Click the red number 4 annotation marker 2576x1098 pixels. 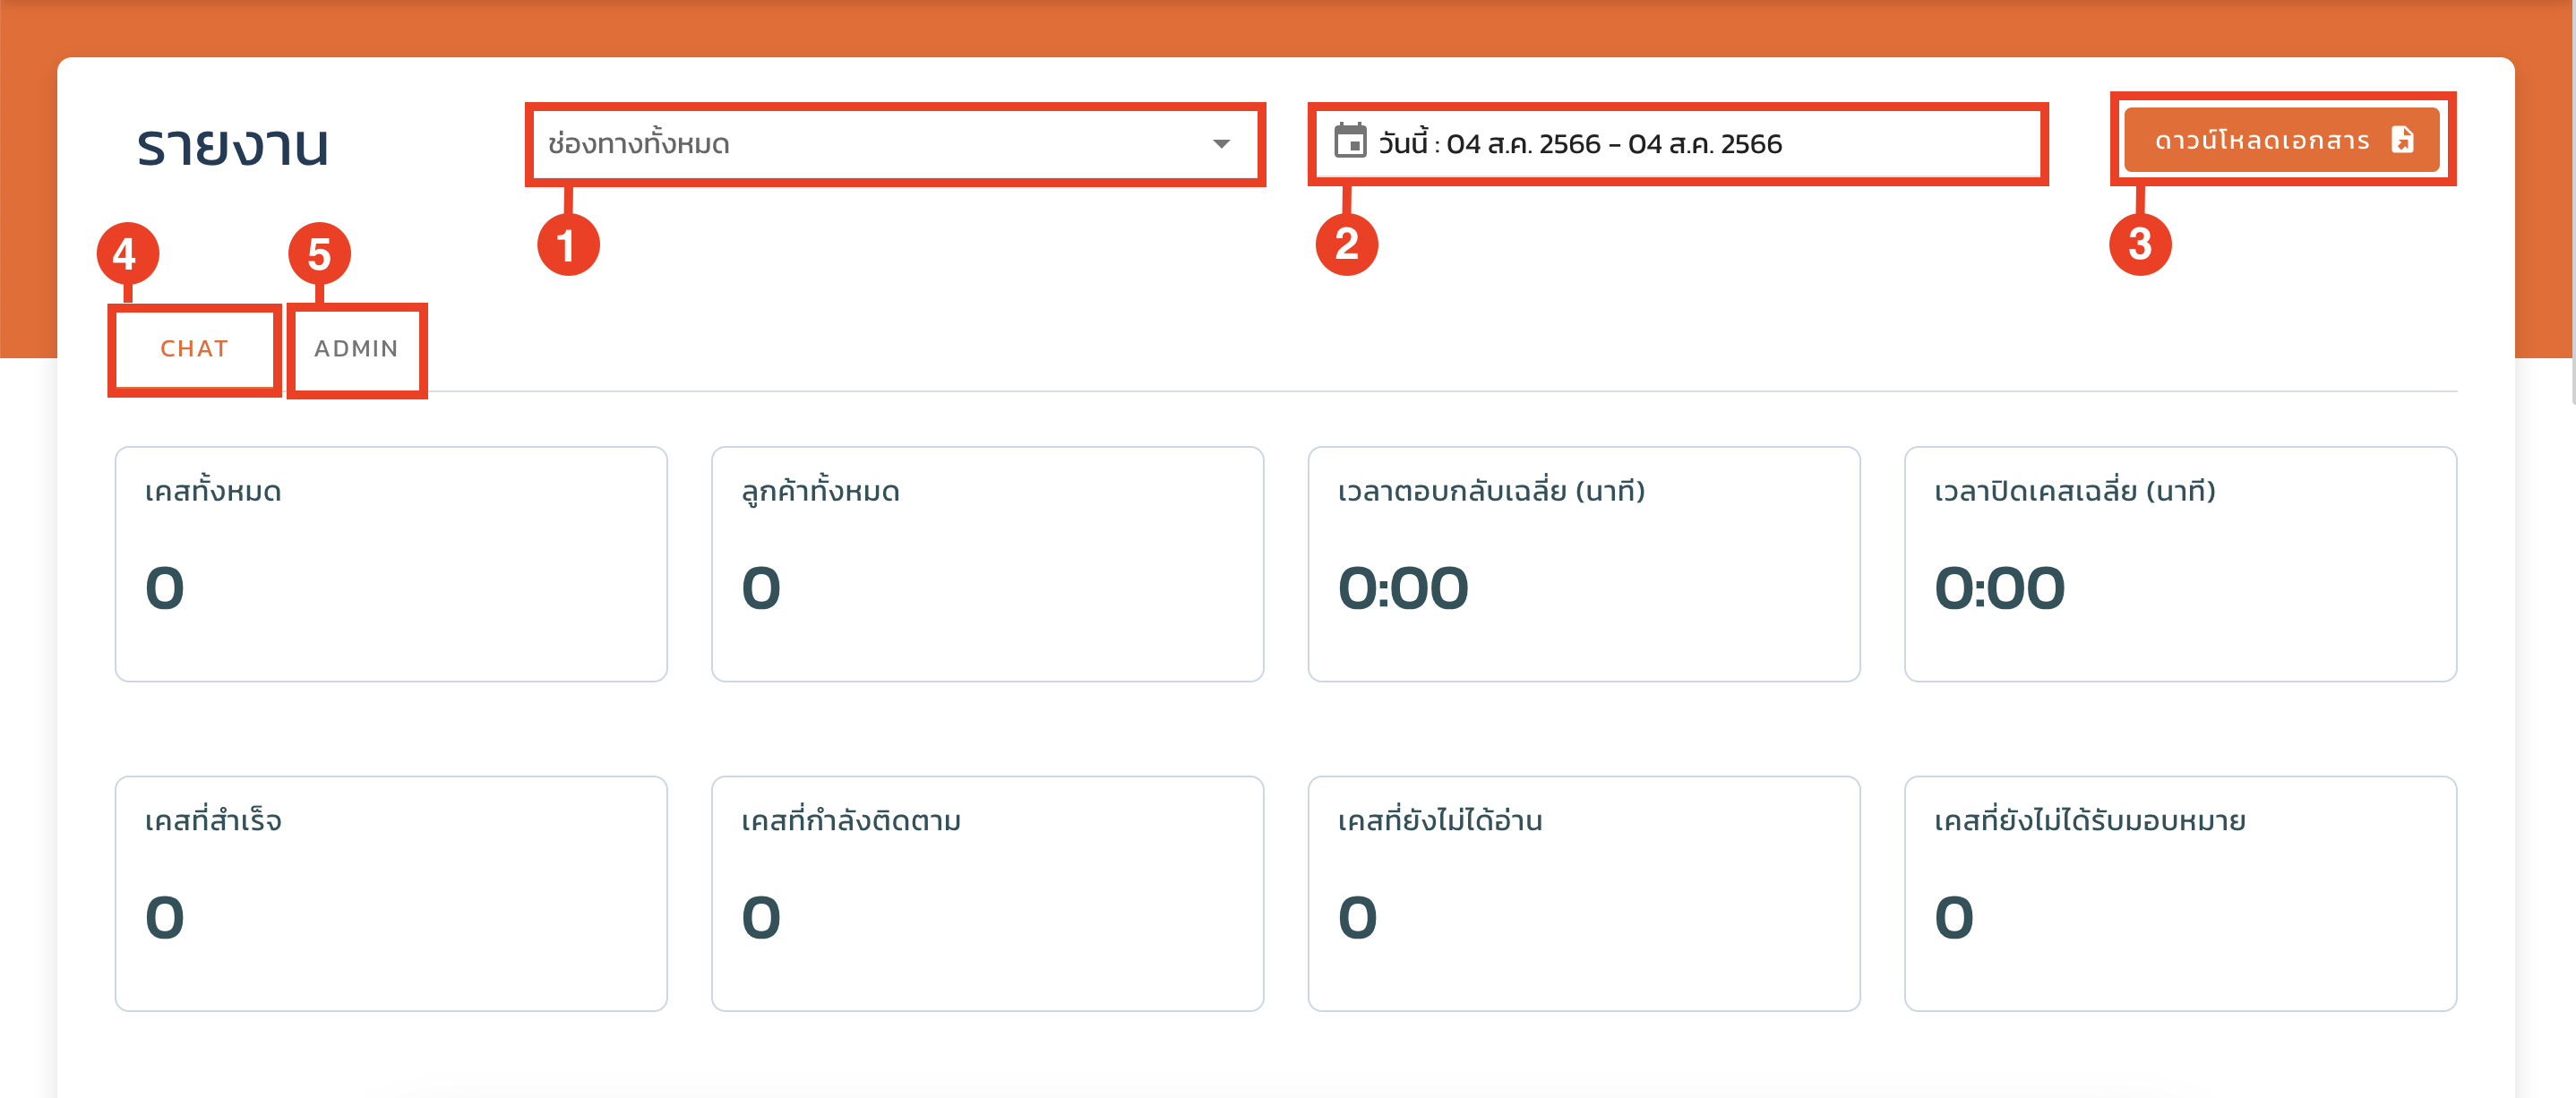click(126, 254)
